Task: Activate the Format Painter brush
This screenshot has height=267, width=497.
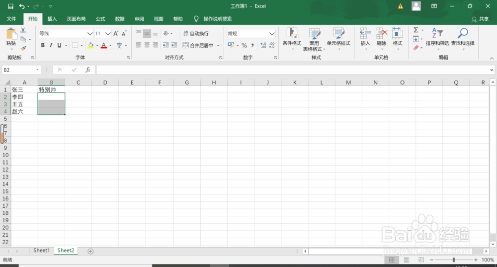Action: point(23,48)
